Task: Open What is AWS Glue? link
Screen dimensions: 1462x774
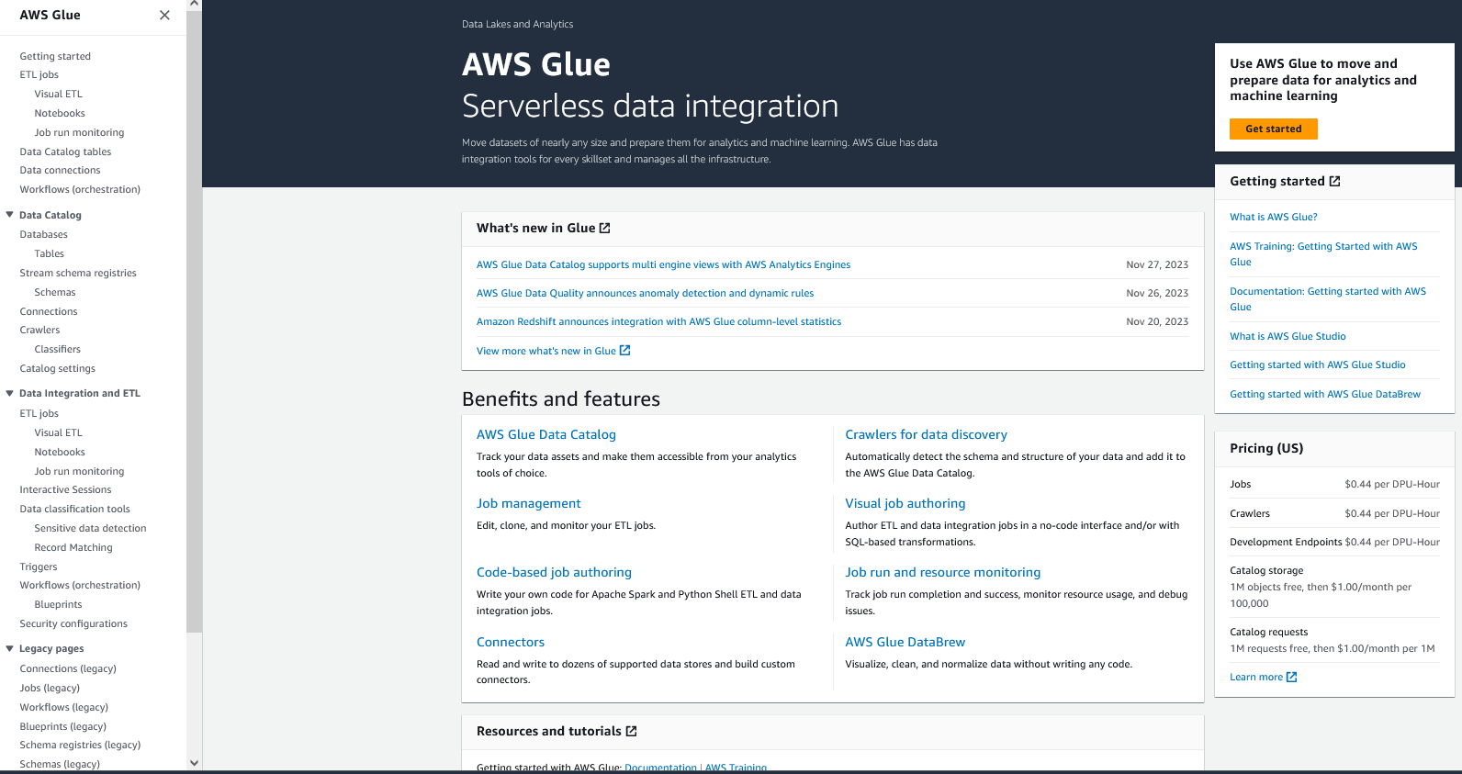Action: point(1273,217)
